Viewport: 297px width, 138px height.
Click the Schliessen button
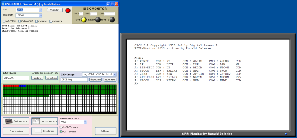point(105,131)
